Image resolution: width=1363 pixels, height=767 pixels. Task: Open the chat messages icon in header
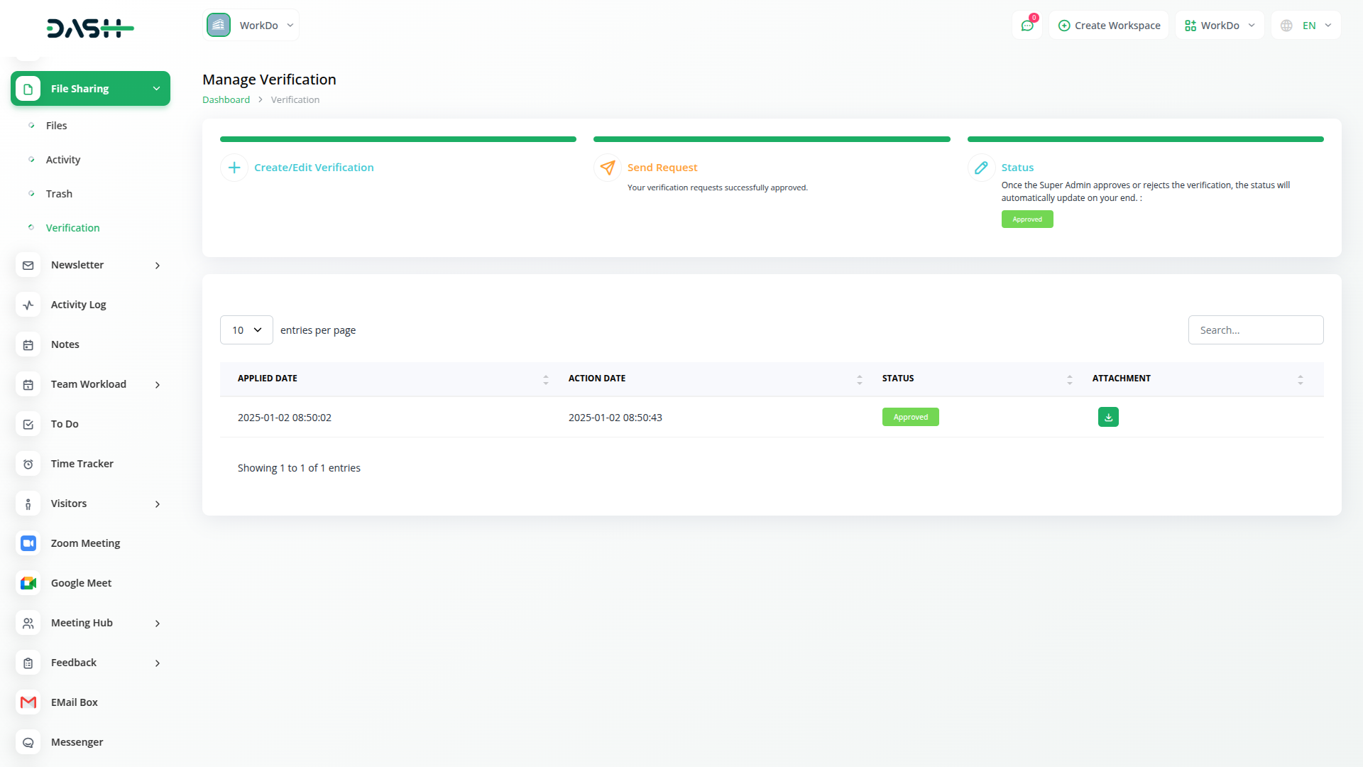1027,26
